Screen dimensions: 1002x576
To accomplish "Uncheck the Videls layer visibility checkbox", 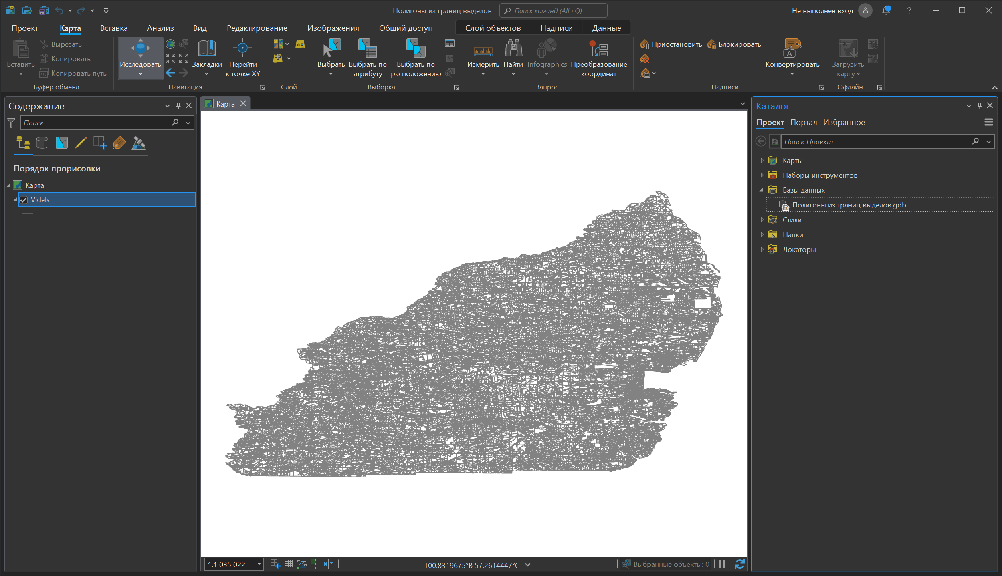I will 24,200.
